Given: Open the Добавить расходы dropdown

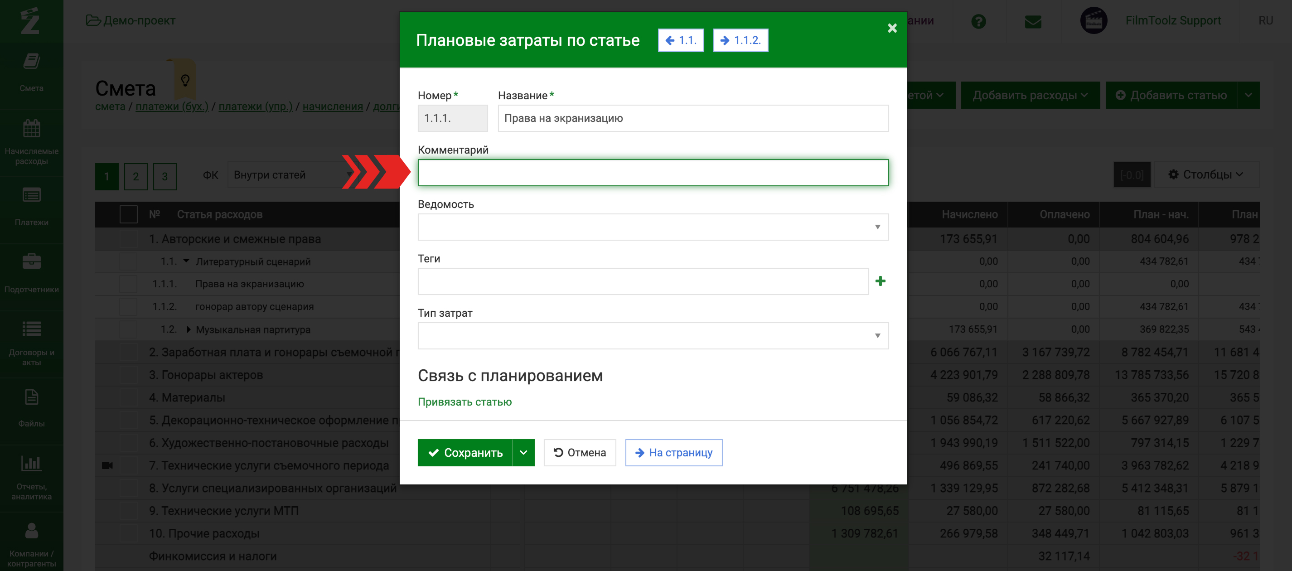Looking at the screenshot, I should [x=1030, y=95].
